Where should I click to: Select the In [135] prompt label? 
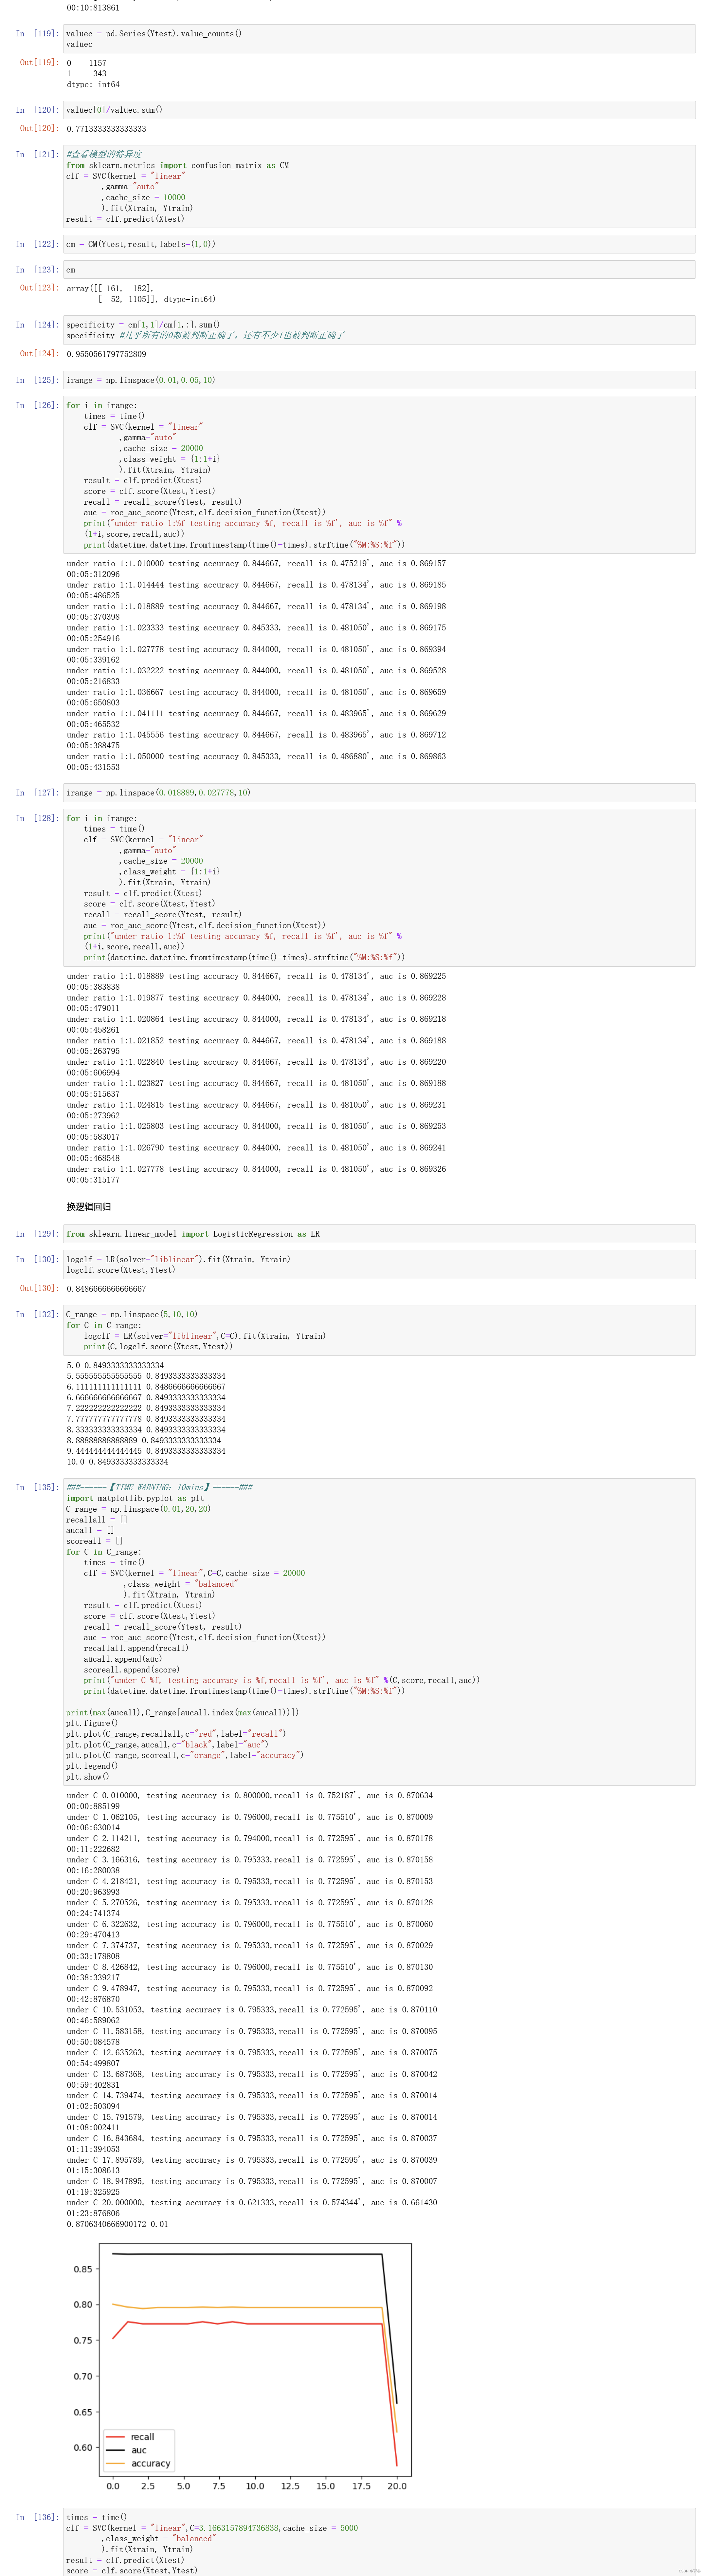click(x=37, y=1487)
